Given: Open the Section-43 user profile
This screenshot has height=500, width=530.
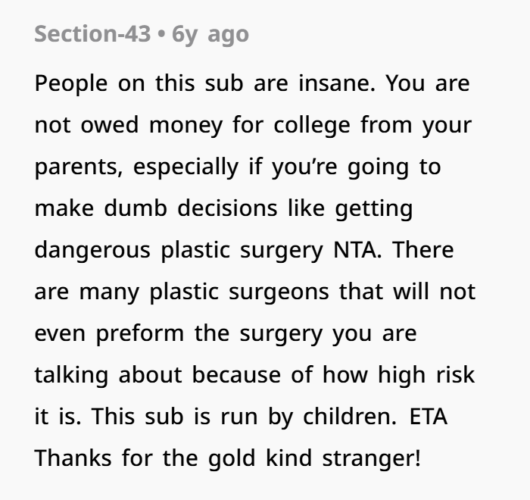Looking at the screenshot, I should click(92, 34).
